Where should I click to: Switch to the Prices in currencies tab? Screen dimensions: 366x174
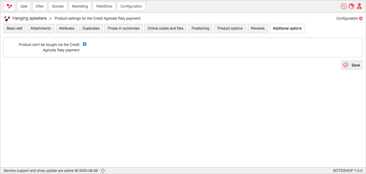[123, 28]
